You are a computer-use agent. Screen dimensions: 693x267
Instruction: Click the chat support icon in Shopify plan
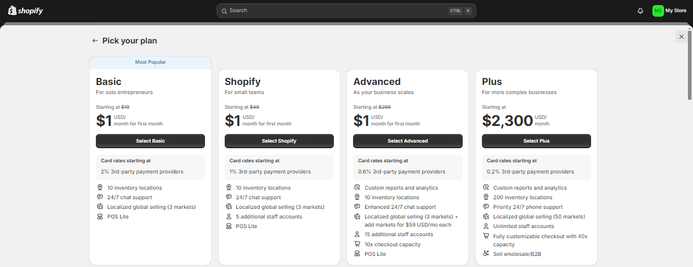point(229,197)
